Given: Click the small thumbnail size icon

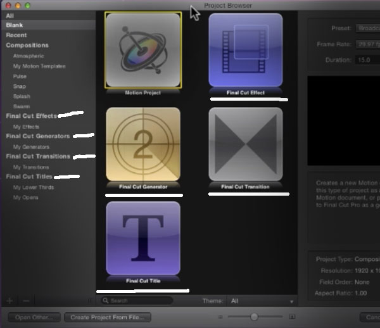Looking at the screenshot, I should (220, 317).
